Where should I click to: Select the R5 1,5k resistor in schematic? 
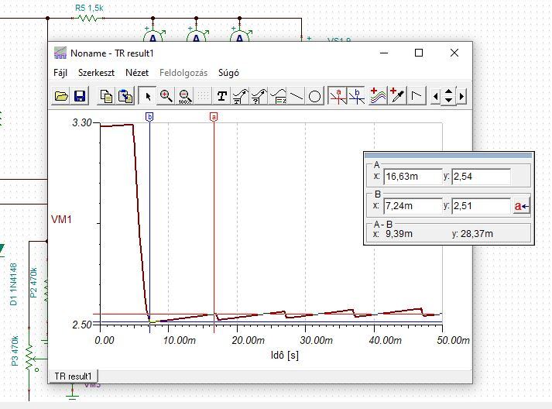tap(89, 18)
